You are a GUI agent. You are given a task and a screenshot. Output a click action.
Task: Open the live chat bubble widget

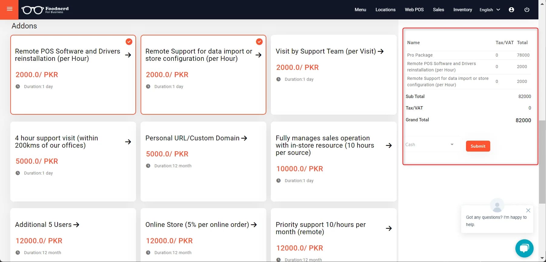524,248
